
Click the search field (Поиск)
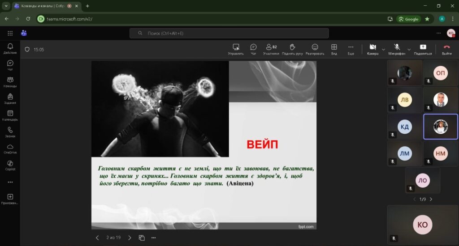(x=229, y=34)
